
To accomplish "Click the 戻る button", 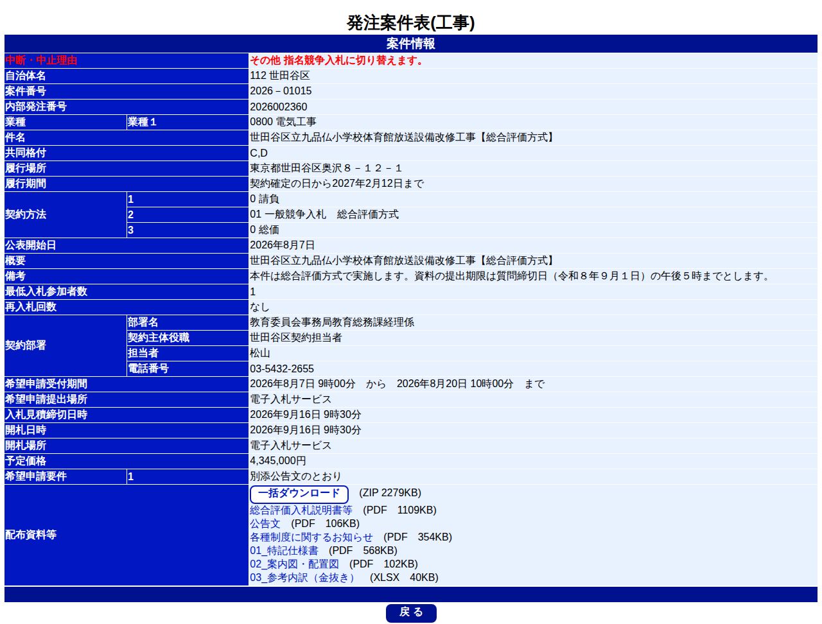I will (x=411, y=612).
